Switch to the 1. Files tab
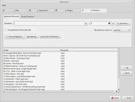 click(15, 10)
